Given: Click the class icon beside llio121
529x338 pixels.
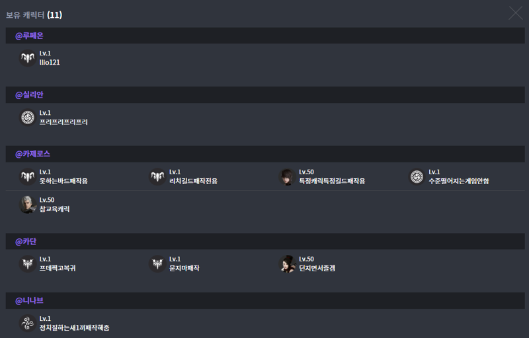Looking at the screenshot, I should click(28, 58).
